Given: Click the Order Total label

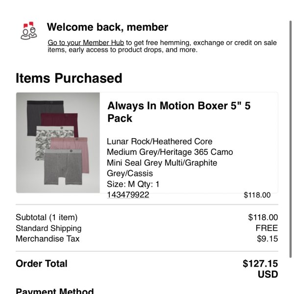Looking at the screenshot, I should pyautogui.click(x=42, y=264).
